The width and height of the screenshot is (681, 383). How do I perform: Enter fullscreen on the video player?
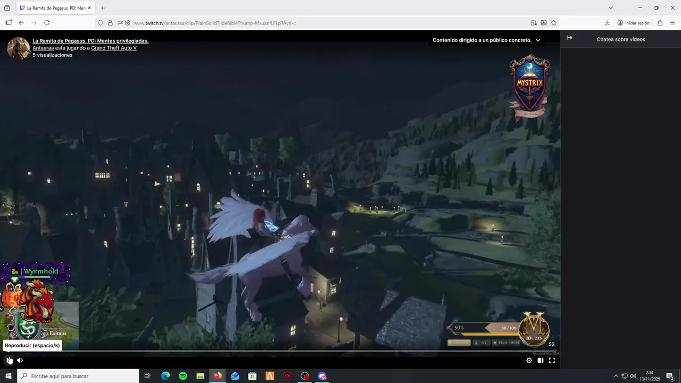(552, 360)
